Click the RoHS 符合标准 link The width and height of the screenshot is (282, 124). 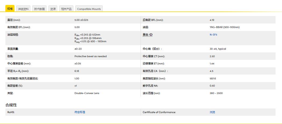(80, 112)
